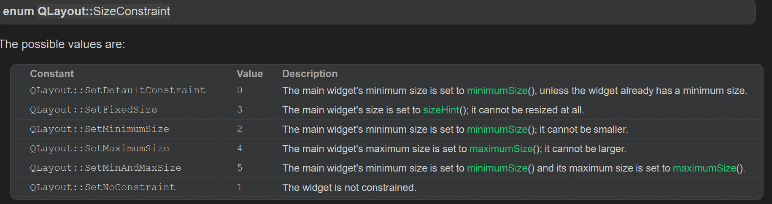The image size is (772, 204).
Task: Click the QLayout::SetMaximumSize constant name
Action: click(x=100, y=148)
